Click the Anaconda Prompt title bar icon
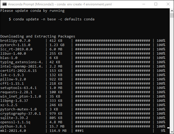This screenshot has height=134, width=174. 5,4
